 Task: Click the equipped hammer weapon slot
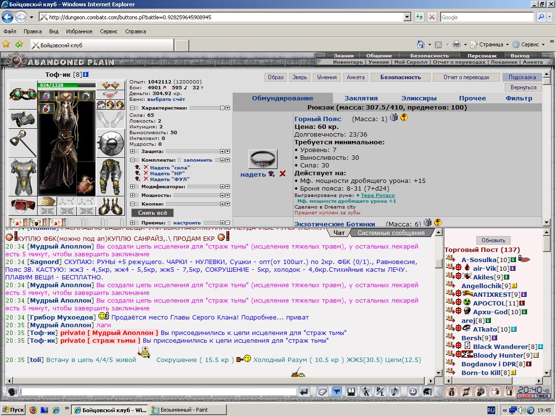[23, 143]
